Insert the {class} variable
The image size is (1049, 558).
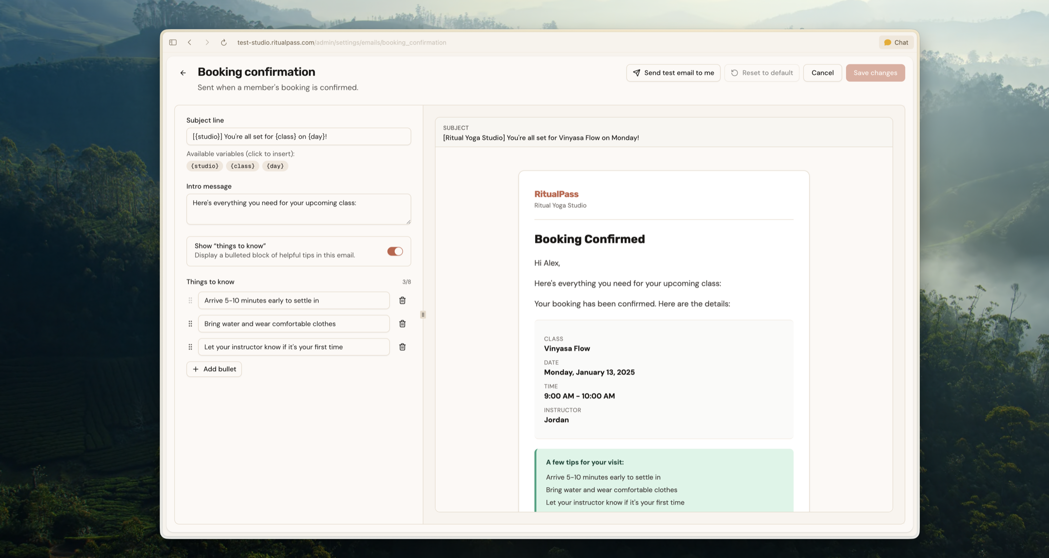coord(242,166)
